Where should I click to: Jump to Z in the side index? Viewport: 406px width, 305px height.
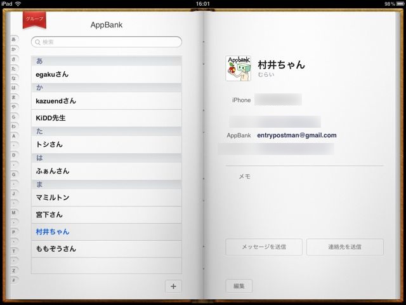(14, 271)
